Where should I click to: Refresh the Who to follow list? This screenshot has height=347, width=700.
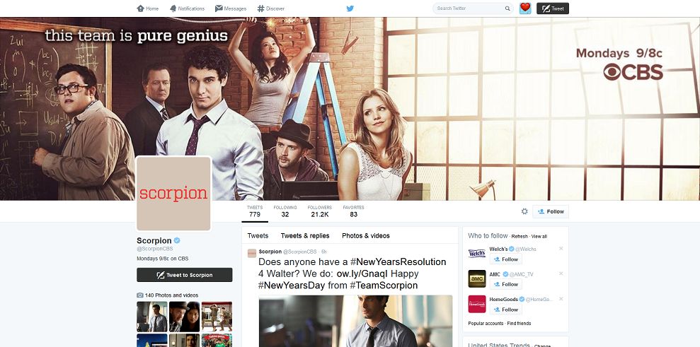(x=520, y=236)
